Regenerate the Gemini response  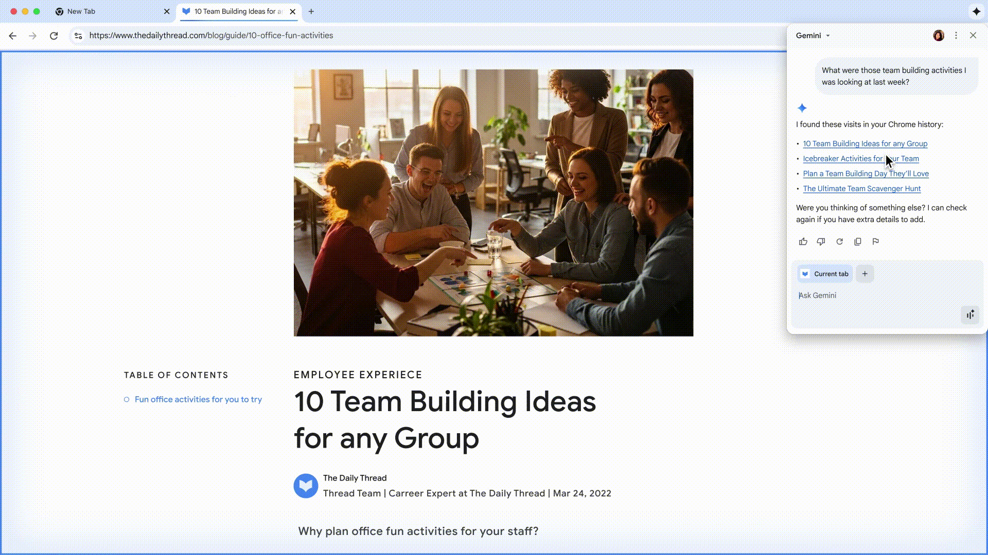tap(839, 242)
